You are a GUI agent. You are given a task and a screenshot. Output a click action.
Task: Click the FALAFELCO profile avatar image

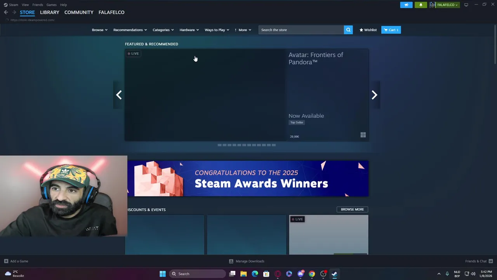coord(432,5)
